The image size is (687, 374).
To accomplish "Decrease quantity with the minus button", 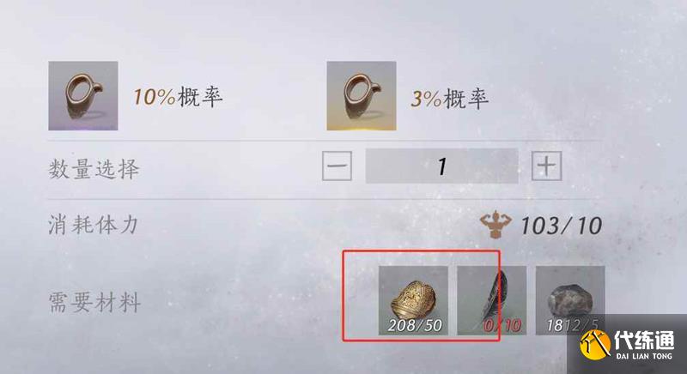I will 337,166.
